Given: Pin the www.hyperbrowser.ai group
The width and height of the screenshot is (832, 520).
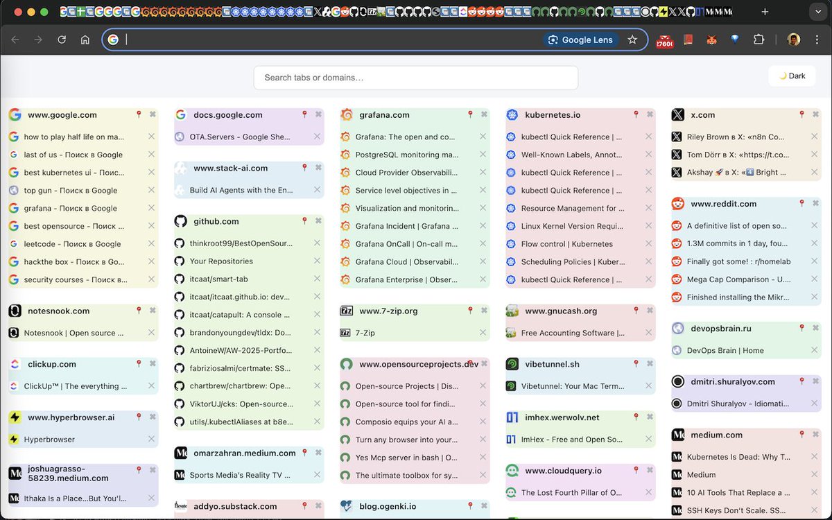Looking at the screenshot, I should 139,417.
